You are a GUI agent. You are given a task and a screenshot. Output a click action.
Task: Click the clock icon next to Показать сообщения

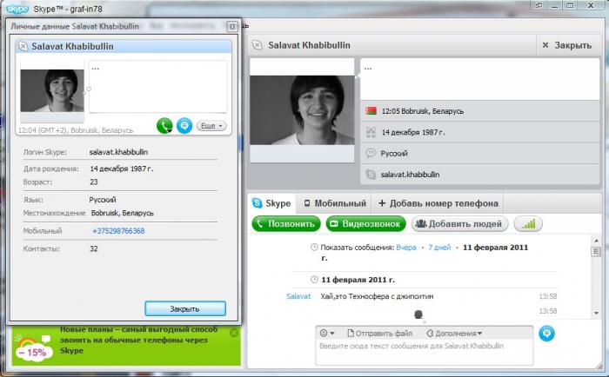(x=314, y=247)
